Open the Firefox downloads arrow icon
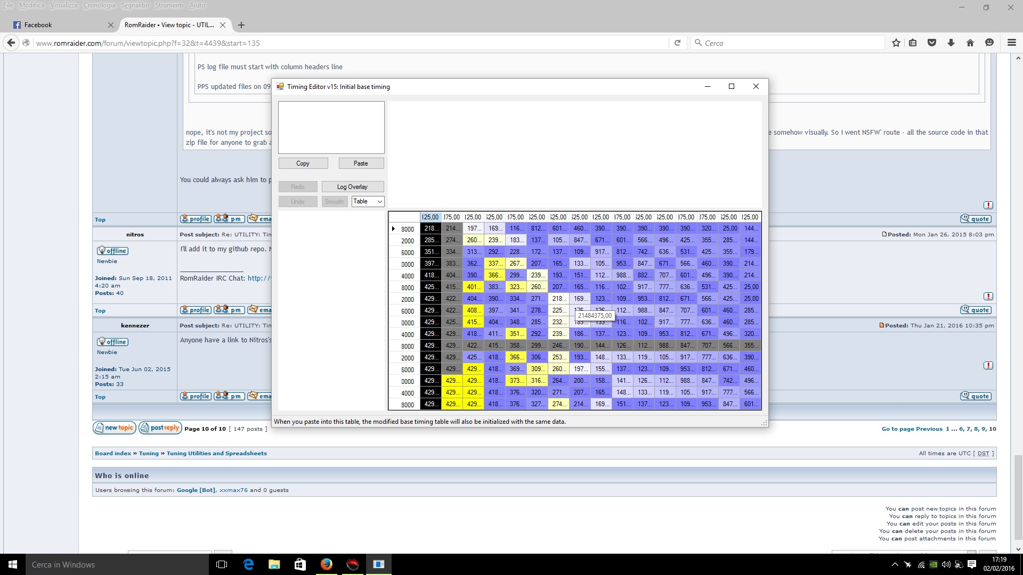The height and width of the screenshot is (575, 1023). point(951,43)
